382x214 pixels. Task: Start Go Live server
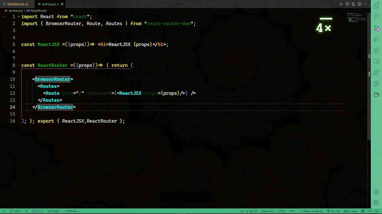pos(333,211)
